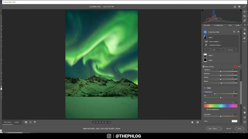Toggle highlight clipping warning in histogram
The width and height of the screenshot is (248, 139).
pyautogui.click(x=241, y=10)
